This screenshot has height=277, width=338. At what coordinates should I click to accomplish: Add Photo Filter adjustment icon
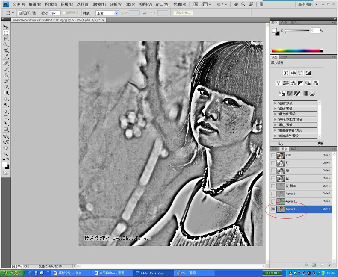[x=308, y=83]
